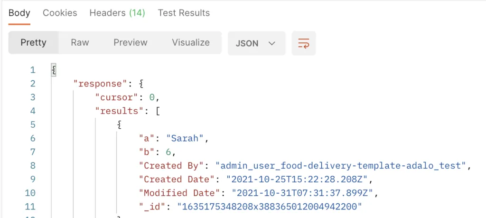Select the Pretty view mode
This screenshot has height=218, width=486.
coord(33,43)
